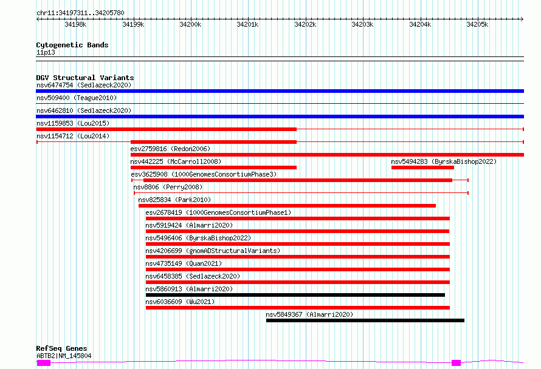541x369 pixels.
Task: Click the nsv5494283 (ByrskaBishop2022) label
Action: click(x=444, y=161)
